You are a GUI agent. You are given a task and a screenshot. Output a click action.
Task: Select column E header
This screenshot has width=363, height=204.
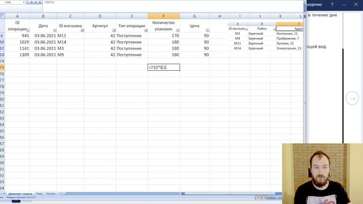[x=132, y=16]
